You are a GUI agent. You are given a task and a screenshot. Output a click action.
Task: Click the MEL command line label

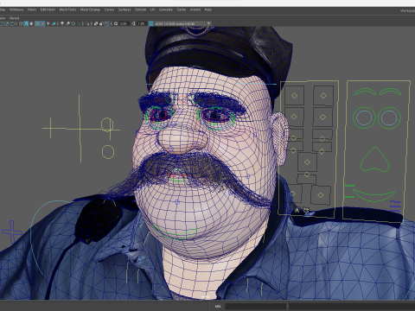point(218,306)
